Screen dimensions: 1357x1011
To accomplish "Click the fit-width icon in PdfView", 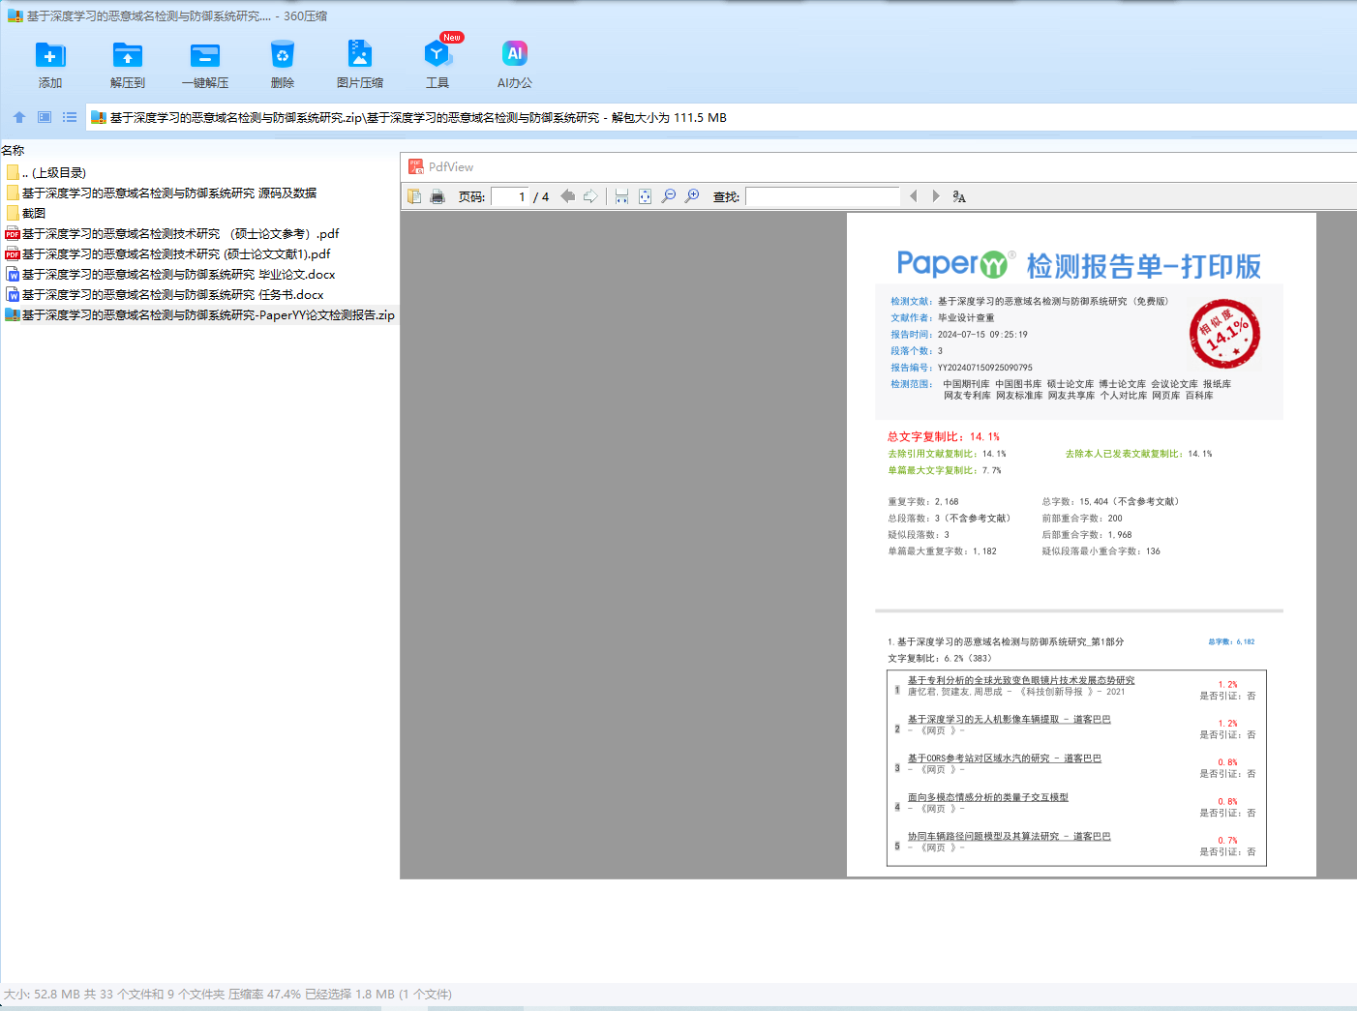I will [x=621, y=196].
